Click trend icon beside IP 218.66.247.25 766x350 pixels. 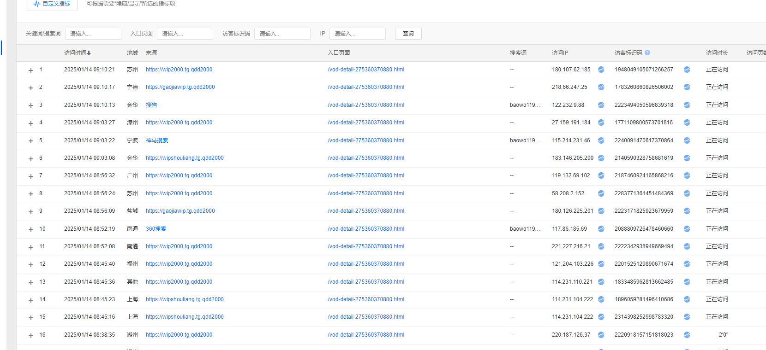point(601,87)
